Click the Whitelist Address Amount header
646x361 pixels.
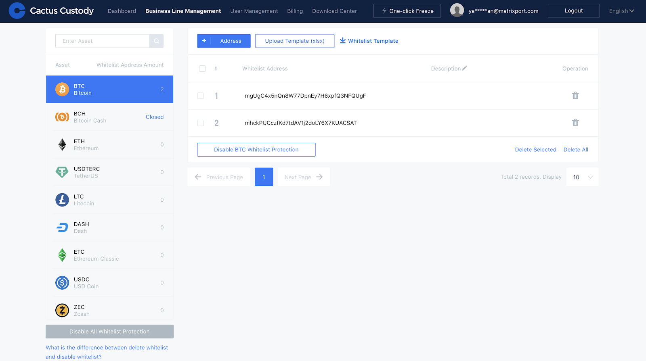(130, 65)
